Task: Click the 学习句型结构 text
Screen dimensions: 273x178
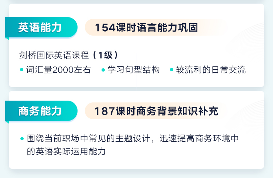Action: tap(134, 70)
